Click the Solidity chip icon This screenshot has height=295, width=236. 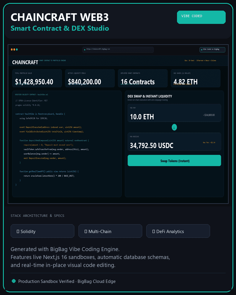[x=18, y=231]
